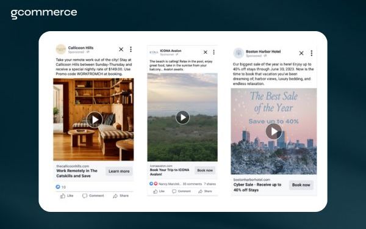Open 'Work Remotely in The Catskills and Save' headline
Viewport: 366px width, 229px height.
[x=77, y=173]
